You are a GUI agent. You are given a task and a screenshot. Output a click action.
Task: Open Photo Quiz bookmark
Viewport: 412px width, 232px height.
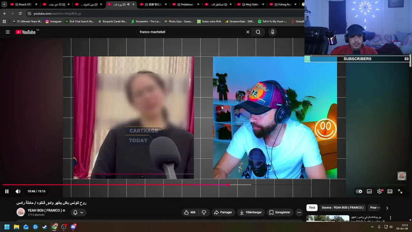[x=179, y=22]
